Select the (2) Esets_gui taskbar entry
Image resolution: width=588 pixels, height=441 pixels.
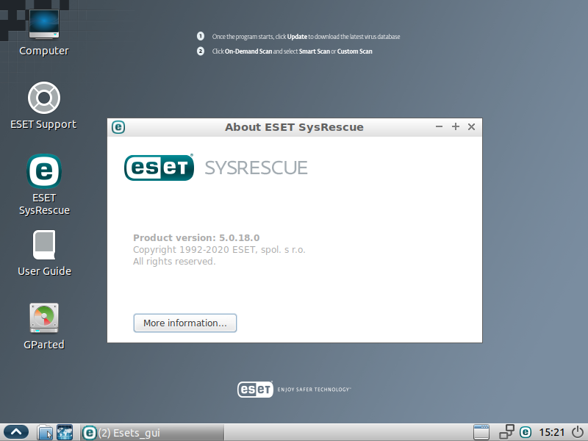(152, 432)
